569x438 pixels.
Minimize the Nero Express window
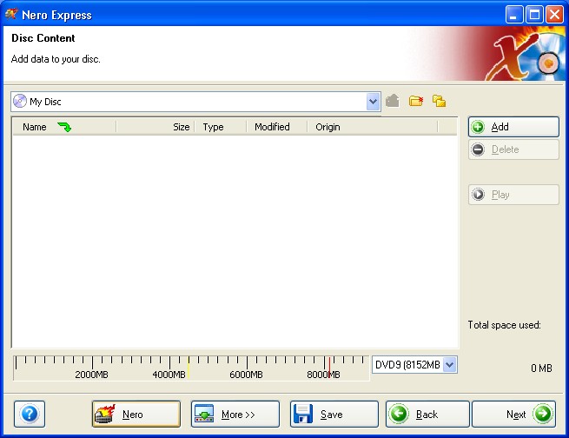tap(514, 15)
